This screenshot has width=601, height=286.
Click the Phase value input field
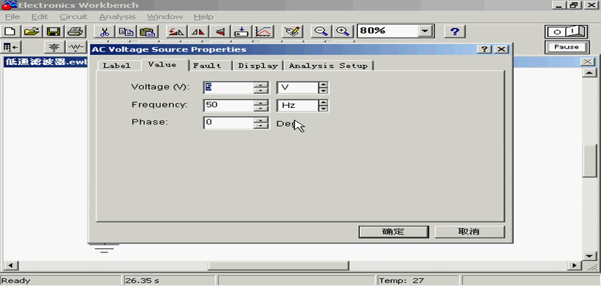coord(228,123)
